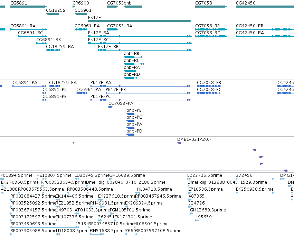294x236 pixels.
Task: Open the CG7053-PA protein label
Action: click(121, 103)
